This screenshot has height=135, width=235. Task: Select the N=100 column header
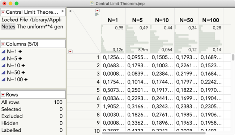point(211,20)
